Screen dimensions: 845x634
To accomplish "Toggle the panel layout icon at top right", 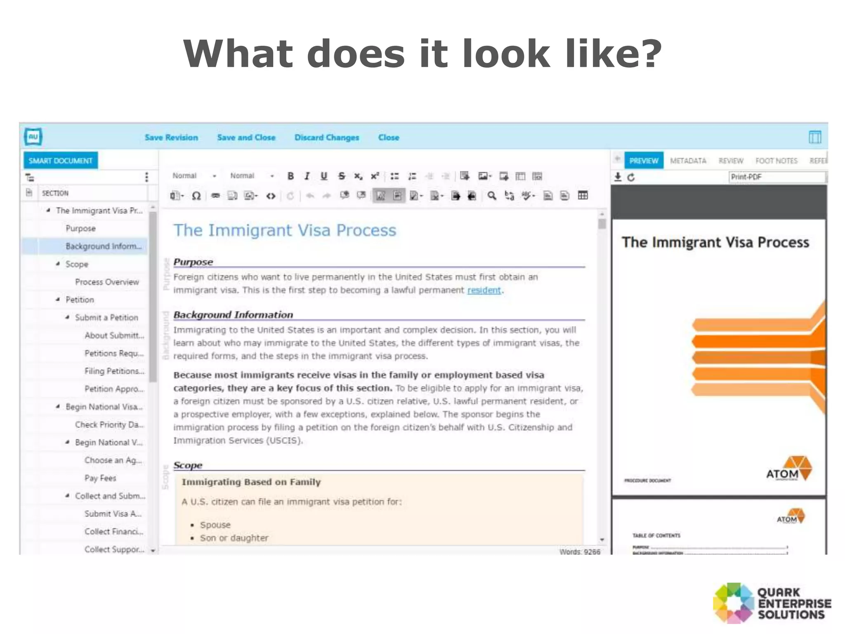I will tap(814, 137).
